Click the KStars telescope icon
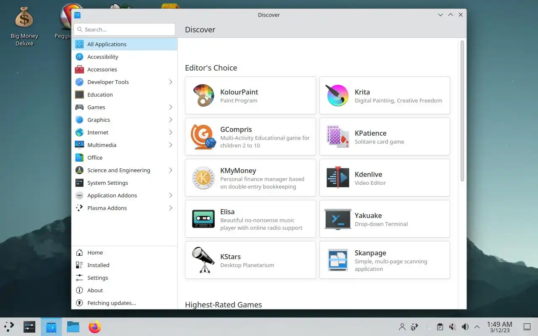This screenshot has width=538, height=336. [x=203, y=260]
